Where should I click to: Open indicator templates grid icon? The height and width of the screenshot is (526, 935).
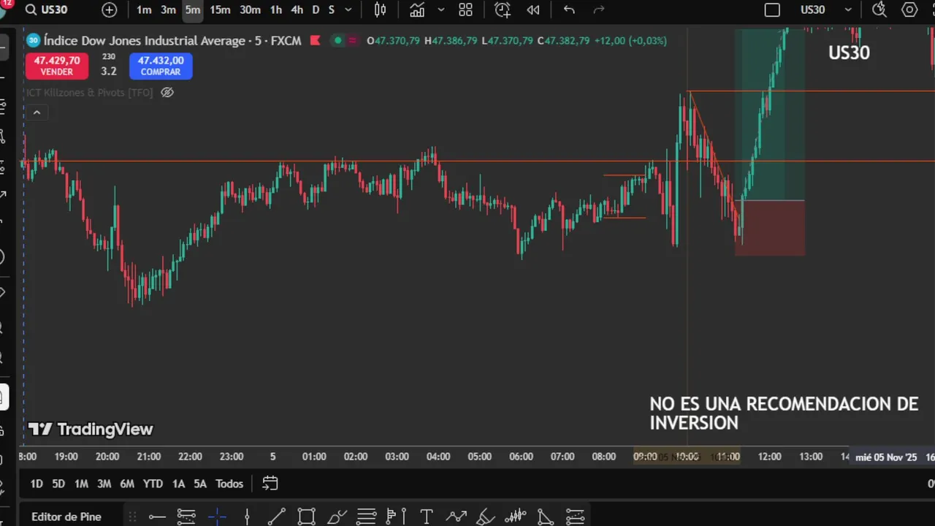[465, 9]
